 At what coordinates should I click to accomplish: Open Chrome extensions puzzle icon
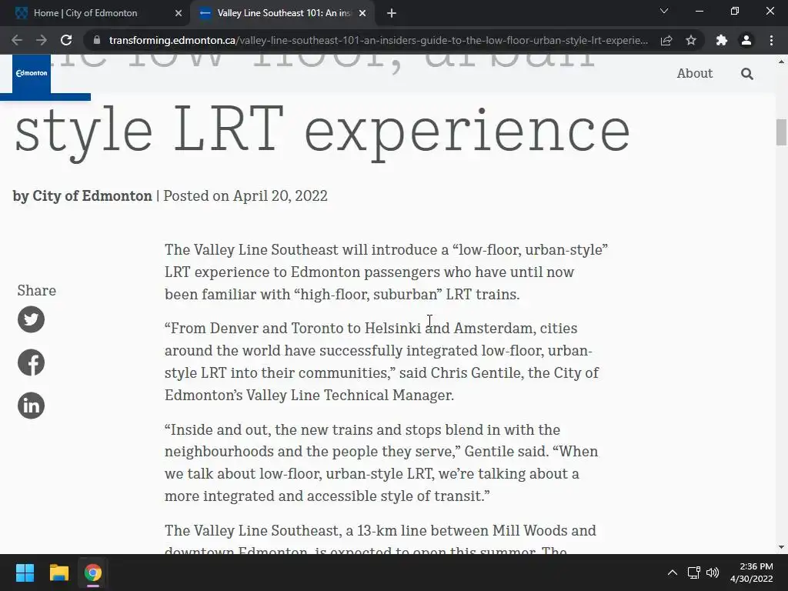(722, 40)
